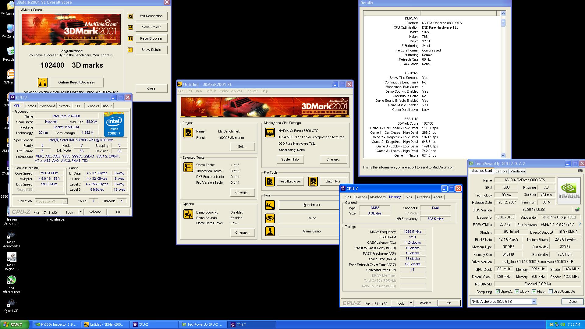Click scroll up arrow in Details window
Image resolution: width=585 pixels, height=329 pixels.
503,13
